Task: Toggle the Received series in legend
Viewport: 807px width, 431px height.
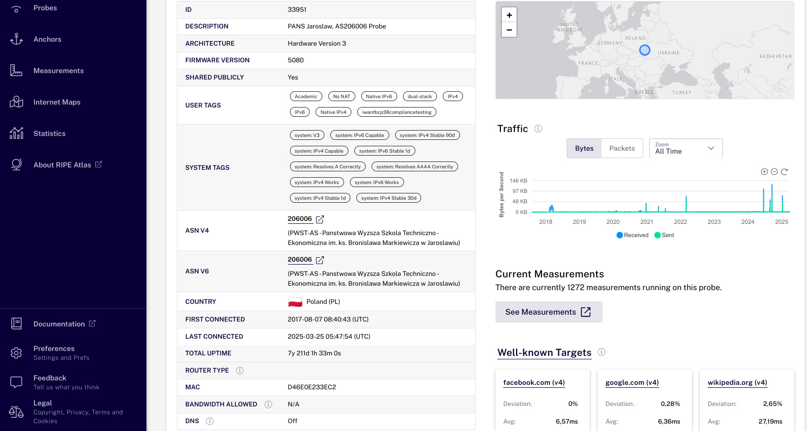Action: pyautogui.click(x=633, y=235)
